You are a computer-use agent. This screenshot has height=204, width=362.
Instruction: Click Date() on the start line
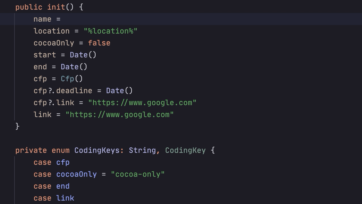[x=83, y=55]
